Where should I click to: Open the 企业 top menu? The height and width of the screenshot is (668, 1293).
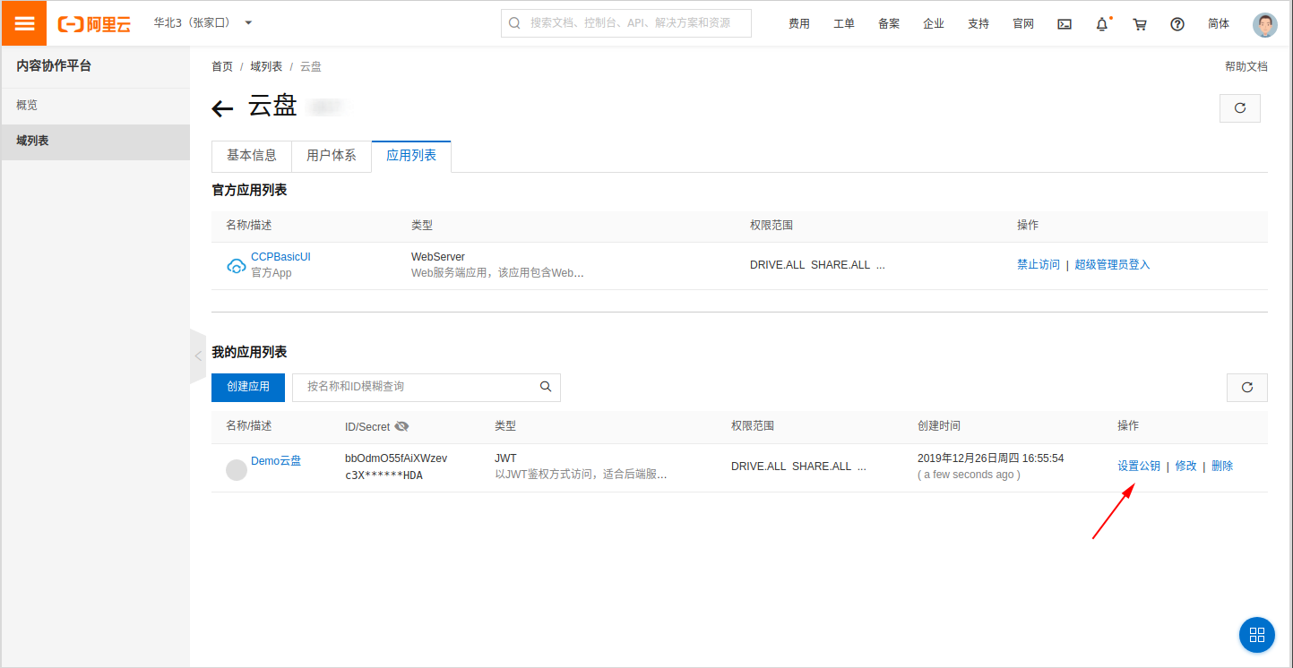point(934,24)
